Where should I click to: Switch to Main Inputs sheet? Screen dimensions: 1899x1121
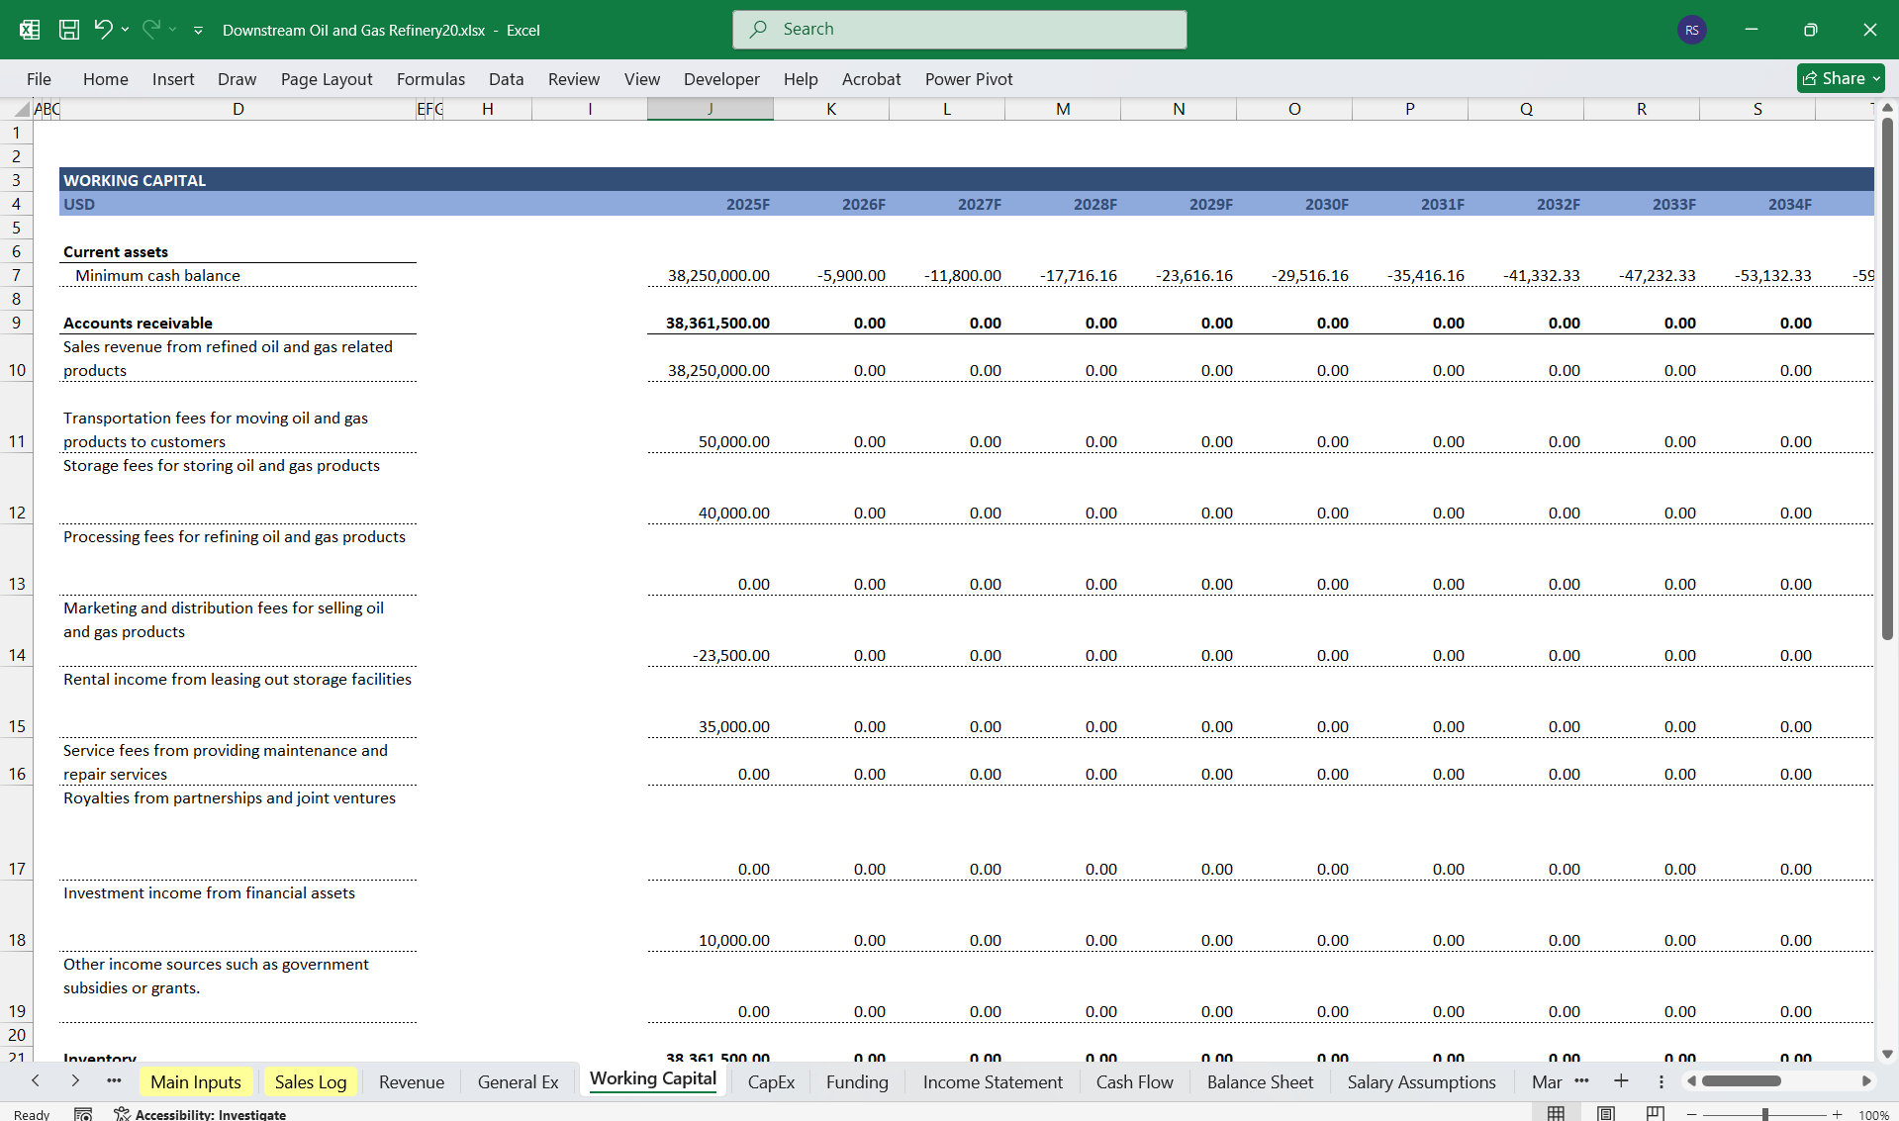click(x=196, y=1082)
